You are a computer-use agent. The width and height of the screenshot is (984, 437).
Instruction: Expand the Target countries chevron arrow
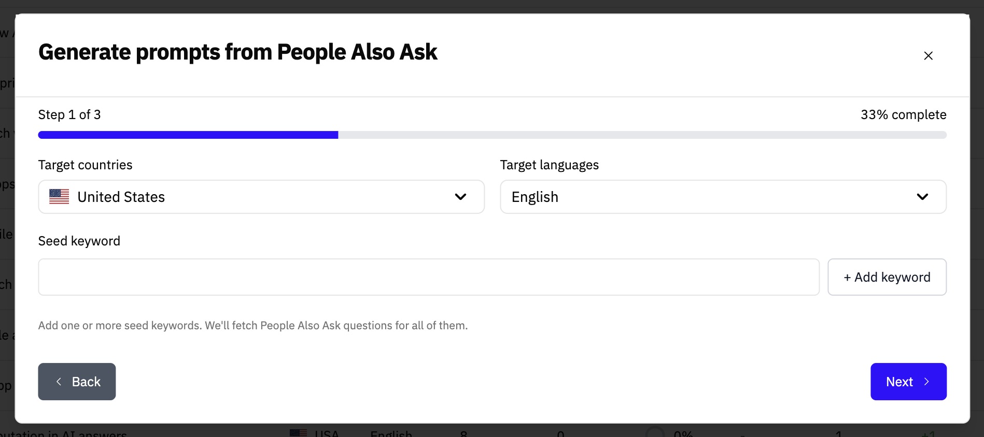[460, 197]
